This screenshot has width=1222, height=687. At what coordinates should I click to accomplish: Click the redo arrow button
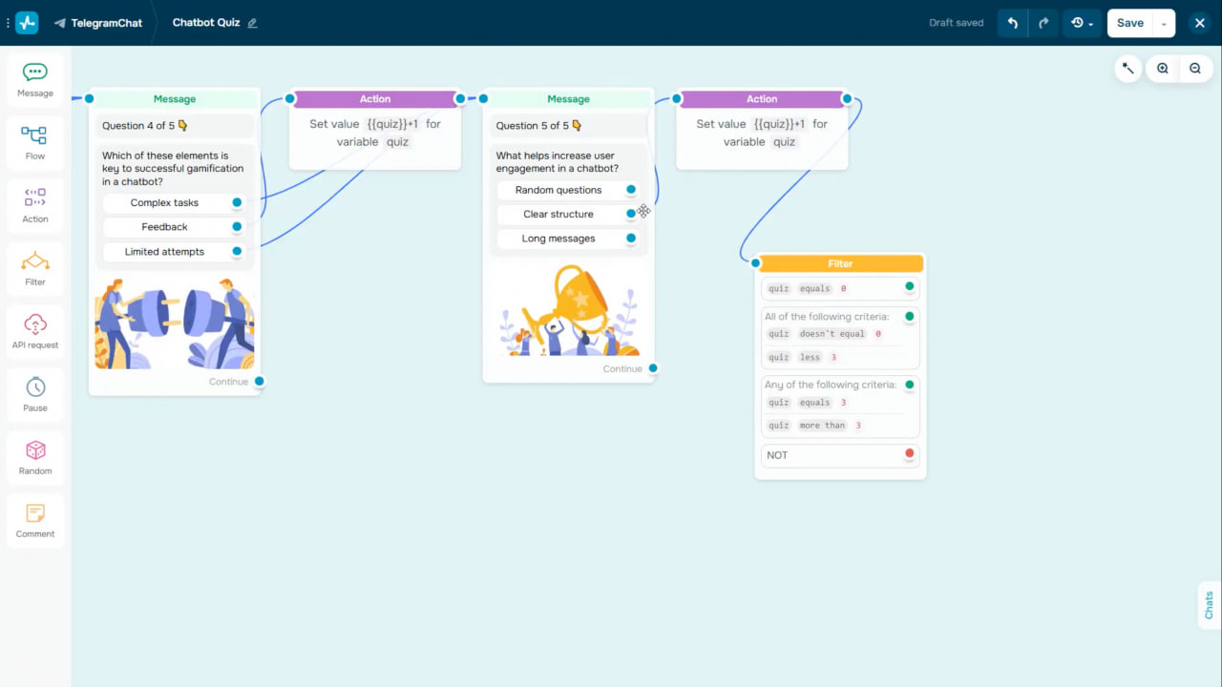(x=1043, y=23)
